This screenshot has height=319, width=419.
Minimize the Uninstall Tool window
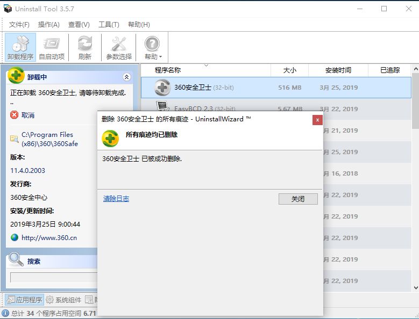coord(360,9)
